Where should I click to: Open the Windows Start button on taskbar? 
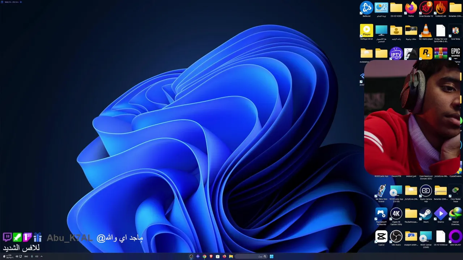pos(271,256)
